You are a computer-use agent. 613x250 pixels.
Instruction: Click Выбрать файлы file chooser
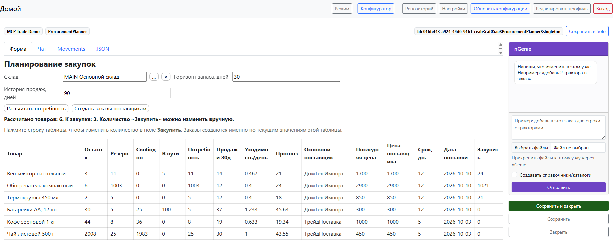531,148
